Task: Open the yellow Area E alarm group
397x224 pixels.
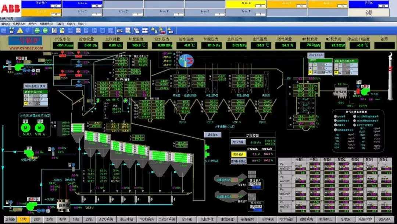Action: [246, 4]
